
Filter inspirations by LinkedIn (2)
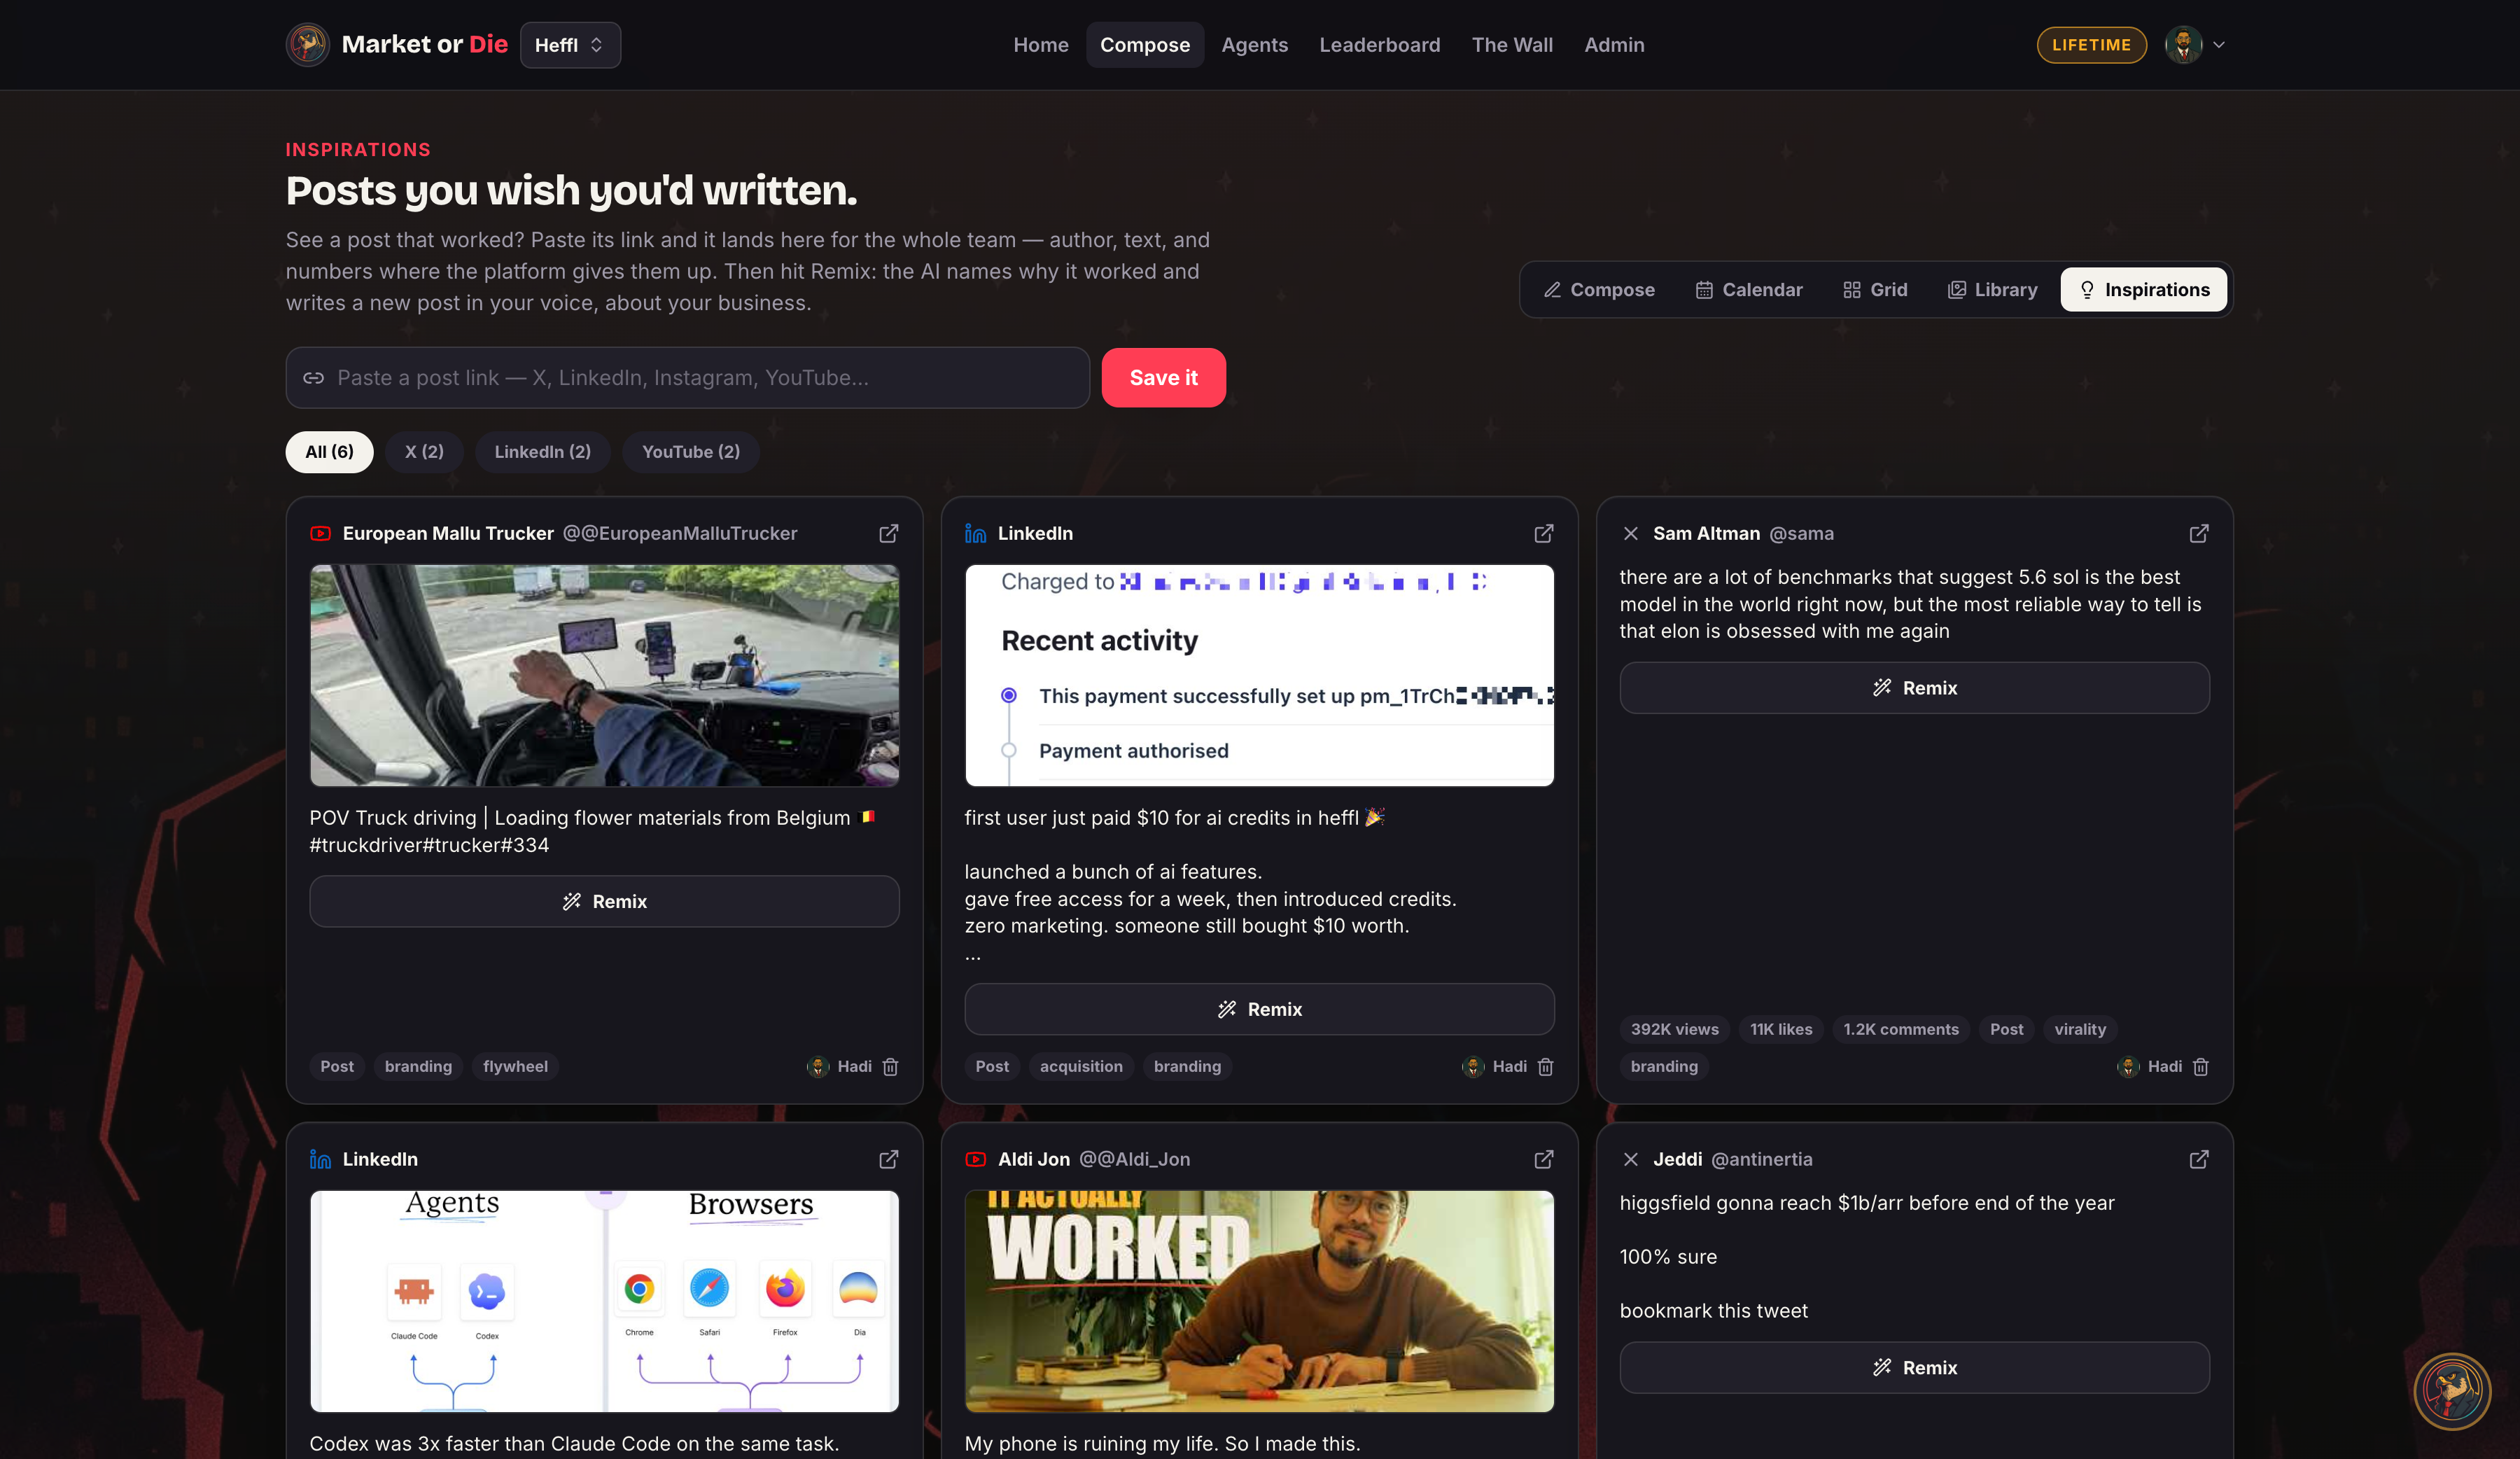pos(542,452)
